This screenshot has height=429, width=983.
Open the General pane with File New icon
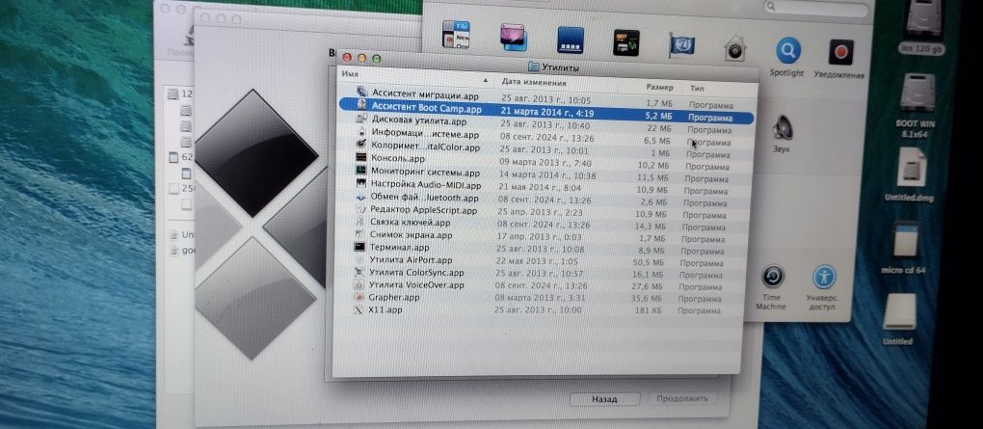[456, 35]
